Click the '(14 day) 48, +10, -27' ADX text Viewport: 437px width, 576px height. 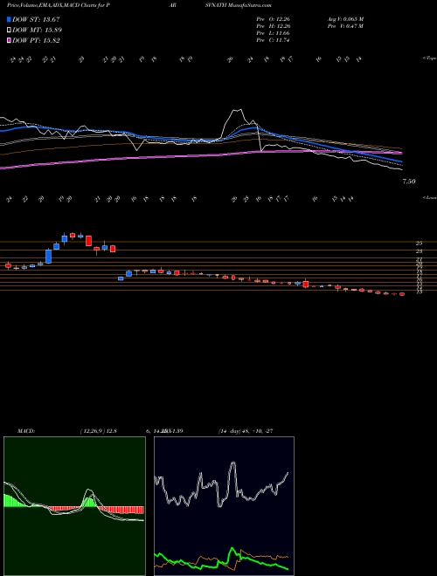tap(246, 431)
